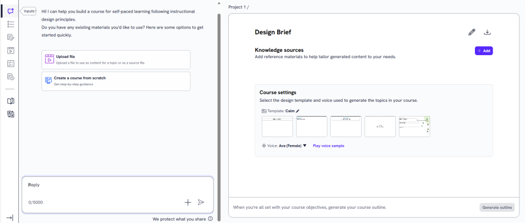525x223 pixels.
Task: Click the scroll-up arrow above the chat scrollbar
Action: tap(219, 3)
